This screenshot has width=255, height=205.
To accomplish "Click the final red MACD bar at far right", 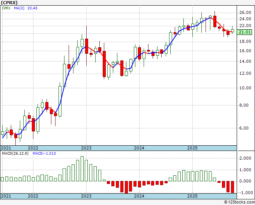I will pos(232,187).
